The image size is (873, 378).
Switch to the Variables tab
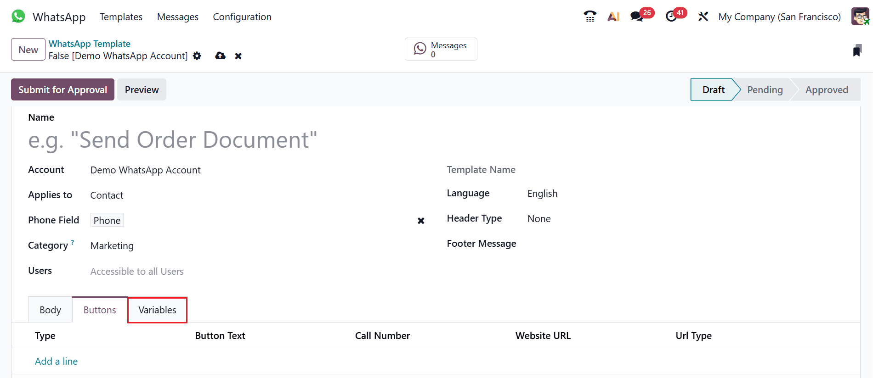157,310
